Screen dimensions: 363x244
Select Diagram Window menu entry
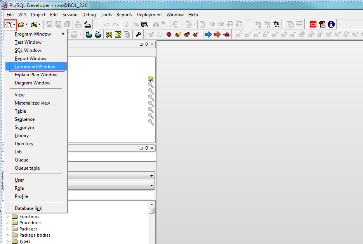click(x=36, y=83)
